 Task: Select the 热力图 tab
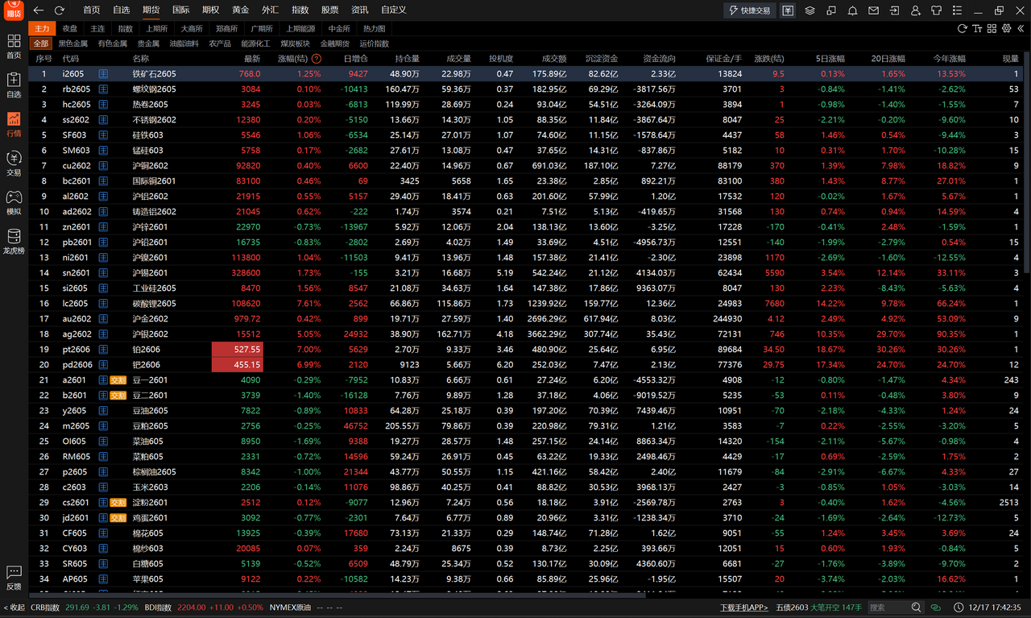click(374, 28)
